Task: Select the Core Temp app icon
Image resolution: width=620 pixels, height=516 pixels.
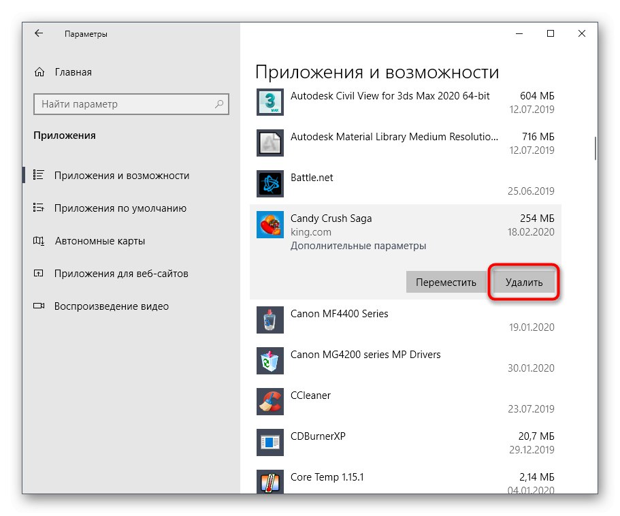Action: pos(270,481)
